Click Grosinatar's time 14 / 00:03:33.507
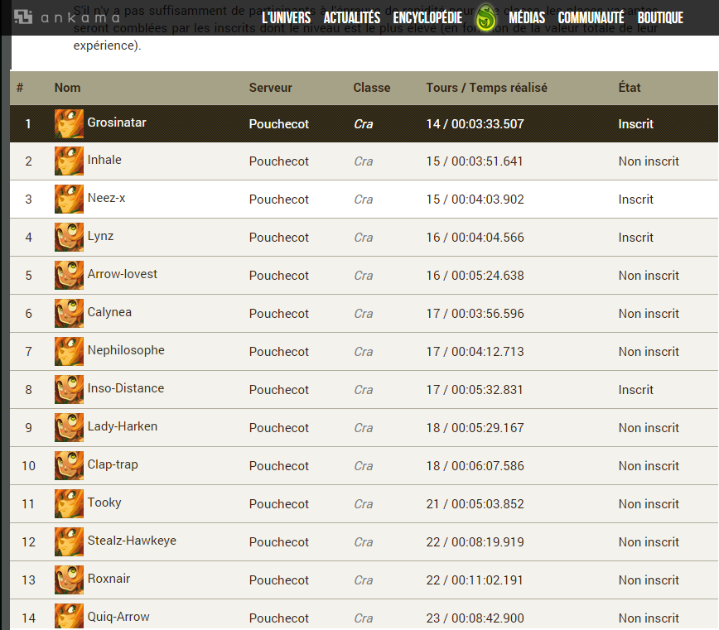The image size is (719, 630). click(475, 123)
